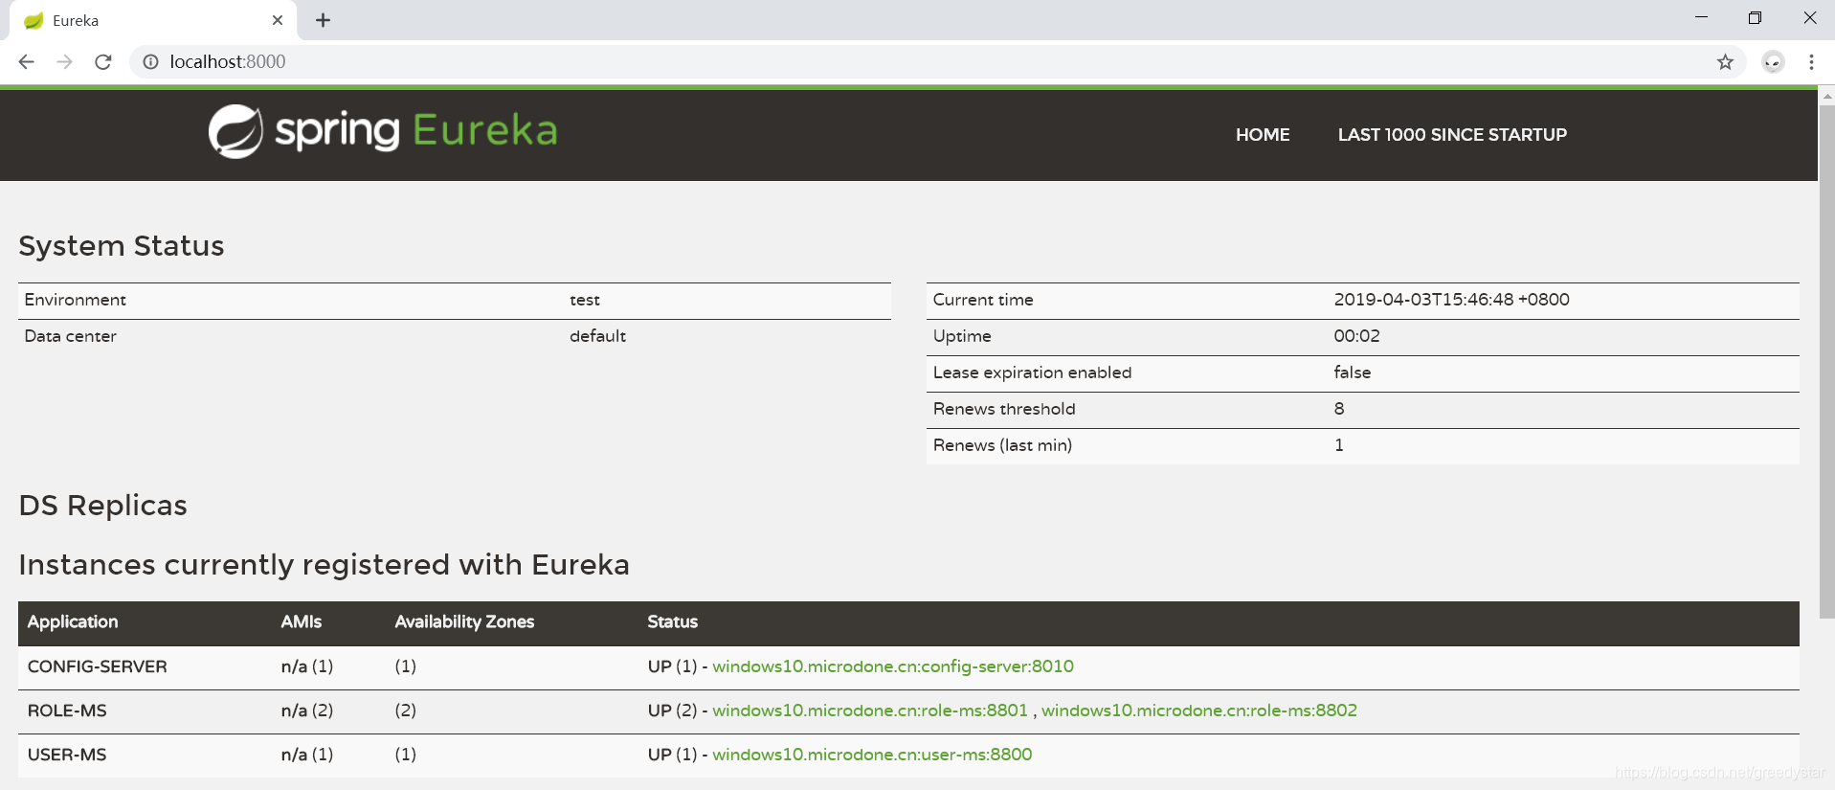
Task: Open LAST 1000 SINCE STARTUP
Action: point(1452,135)
